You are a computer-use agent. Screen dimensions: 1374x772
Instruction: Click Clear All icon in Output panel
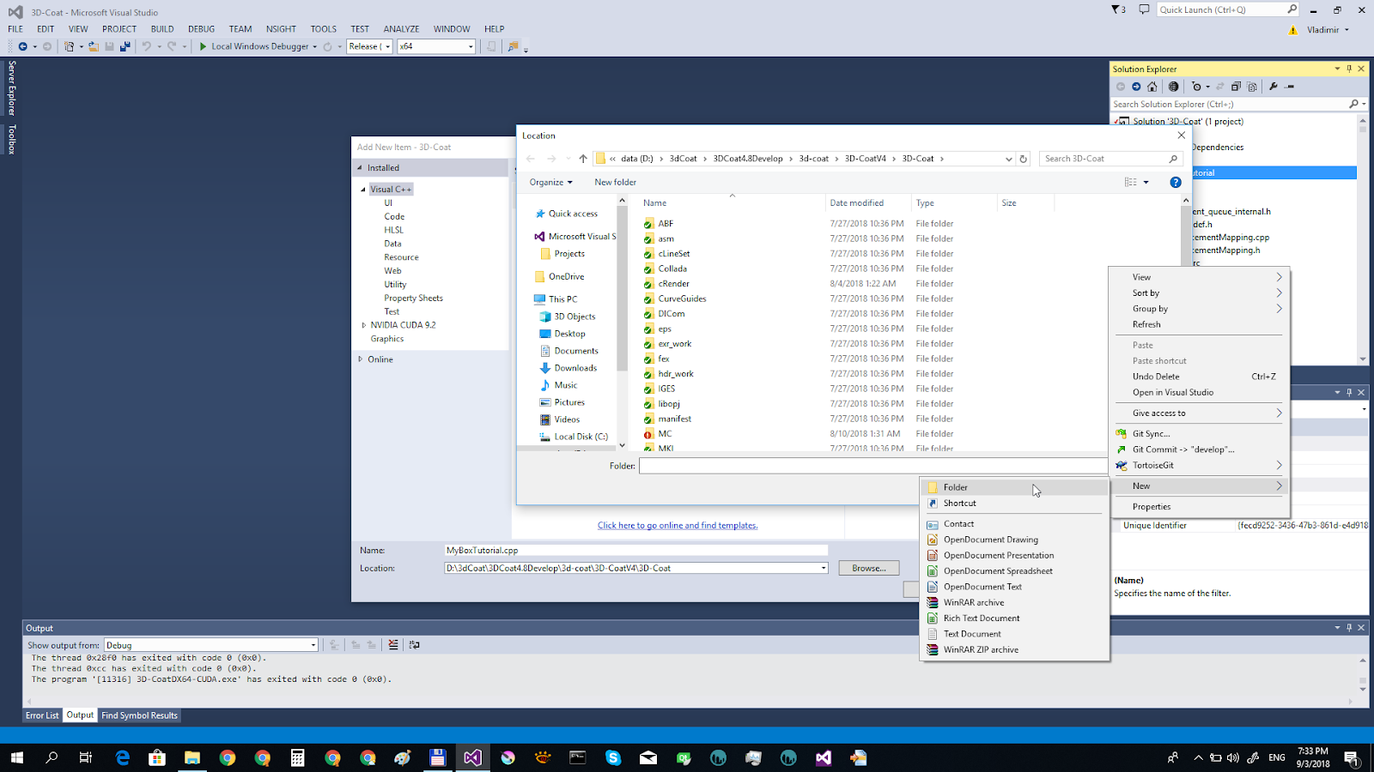[393, 645]
